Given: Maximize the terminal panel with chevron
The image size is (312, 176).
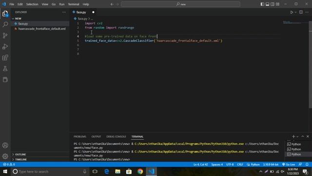Looking at the screenshot, I should [x=303, y=136].
